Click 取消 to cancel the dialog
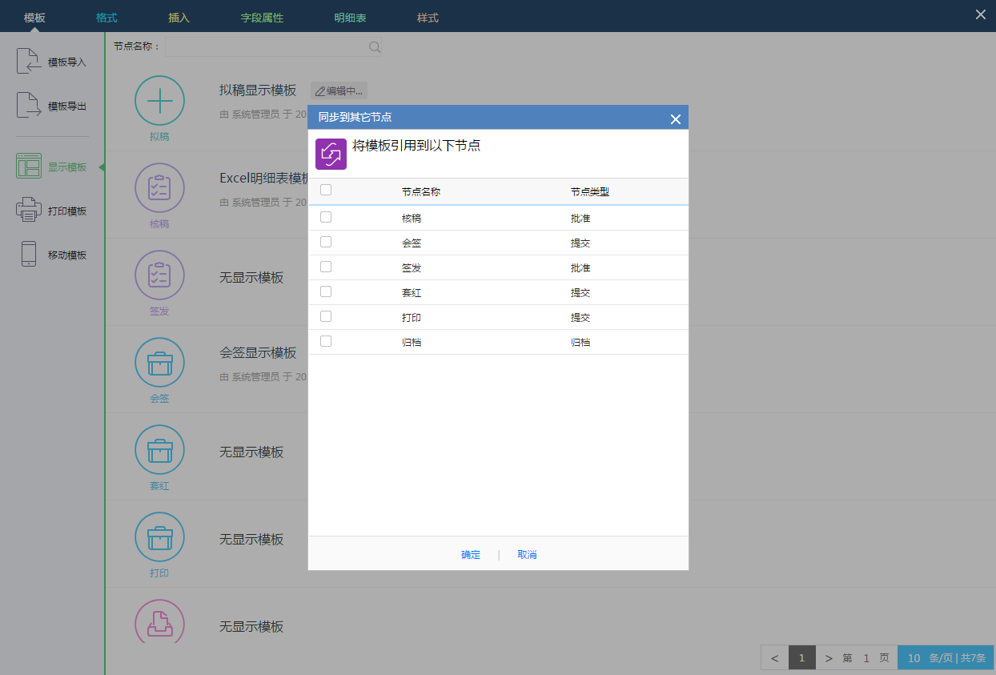 (x=527, y=554)
